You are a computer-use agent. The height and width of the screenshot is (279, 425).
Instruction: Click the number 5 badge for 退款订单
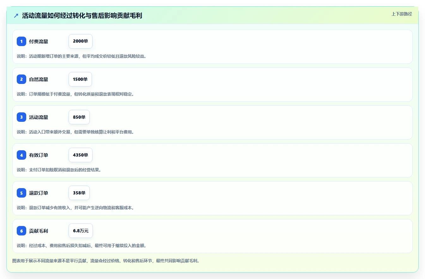click(x=21, y=193)
